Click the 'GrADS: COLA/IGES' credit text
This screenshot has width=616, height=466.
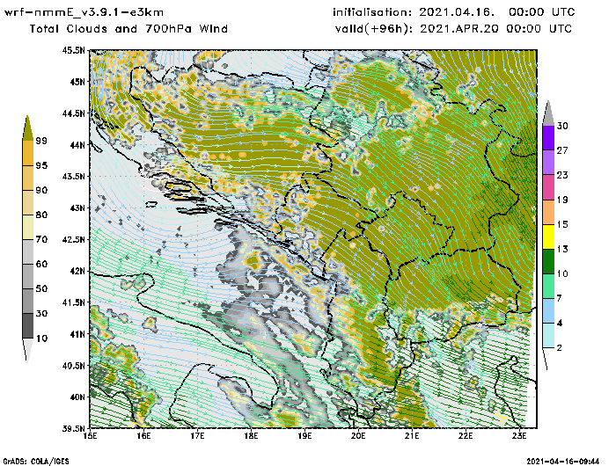click(x=36, y=462)
